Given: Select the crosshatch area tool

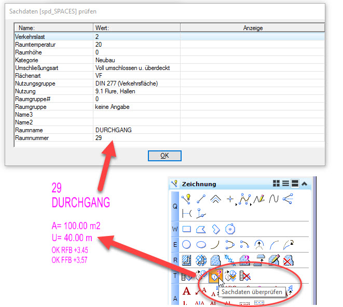Looking at the screenshot, I should (x=201, y=260).
